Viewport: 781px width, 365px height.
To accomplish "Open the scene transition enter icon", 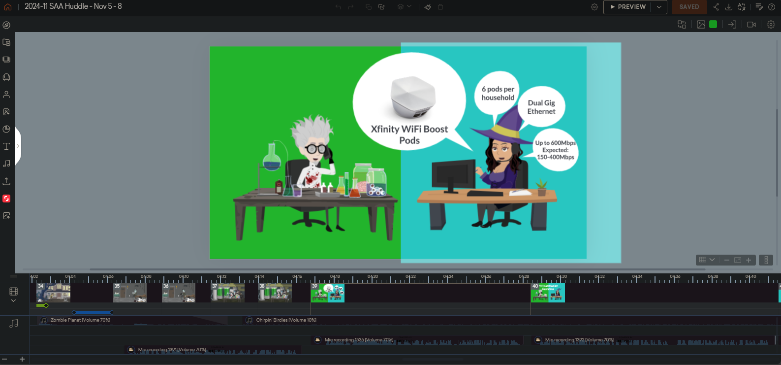I will pos(732,25).
